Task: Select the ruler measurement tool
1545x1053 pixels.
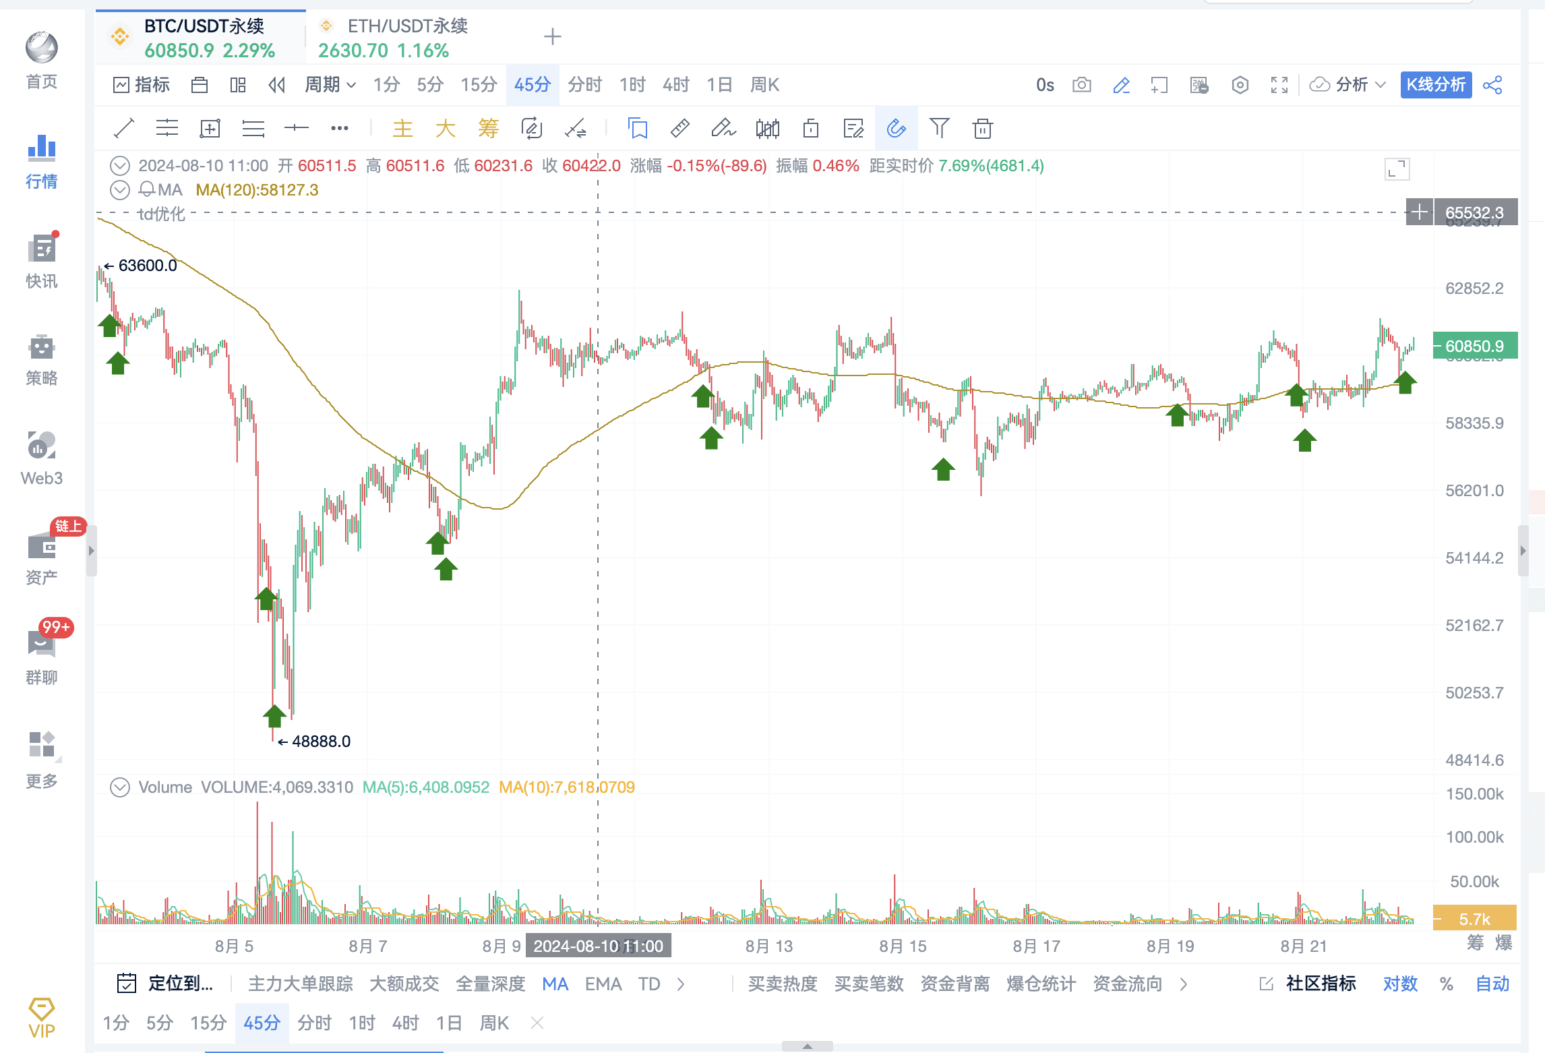Action: click(x=680, y=128)
